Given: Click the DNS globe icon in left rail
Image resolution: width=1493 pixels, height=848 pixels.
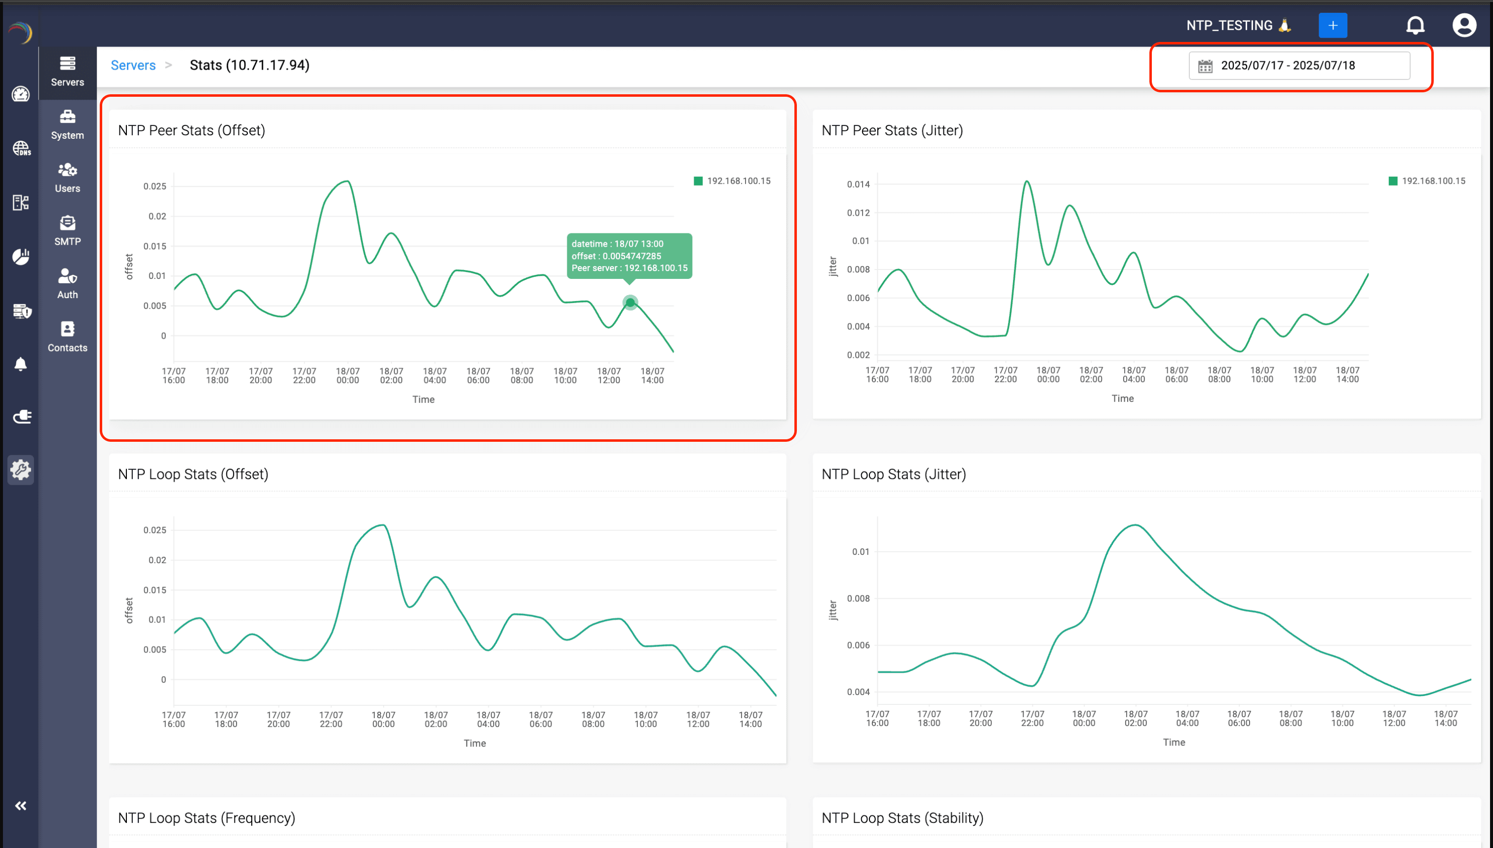Looking at the screenshot, I should pyautogui.click(x=21, y=148).
